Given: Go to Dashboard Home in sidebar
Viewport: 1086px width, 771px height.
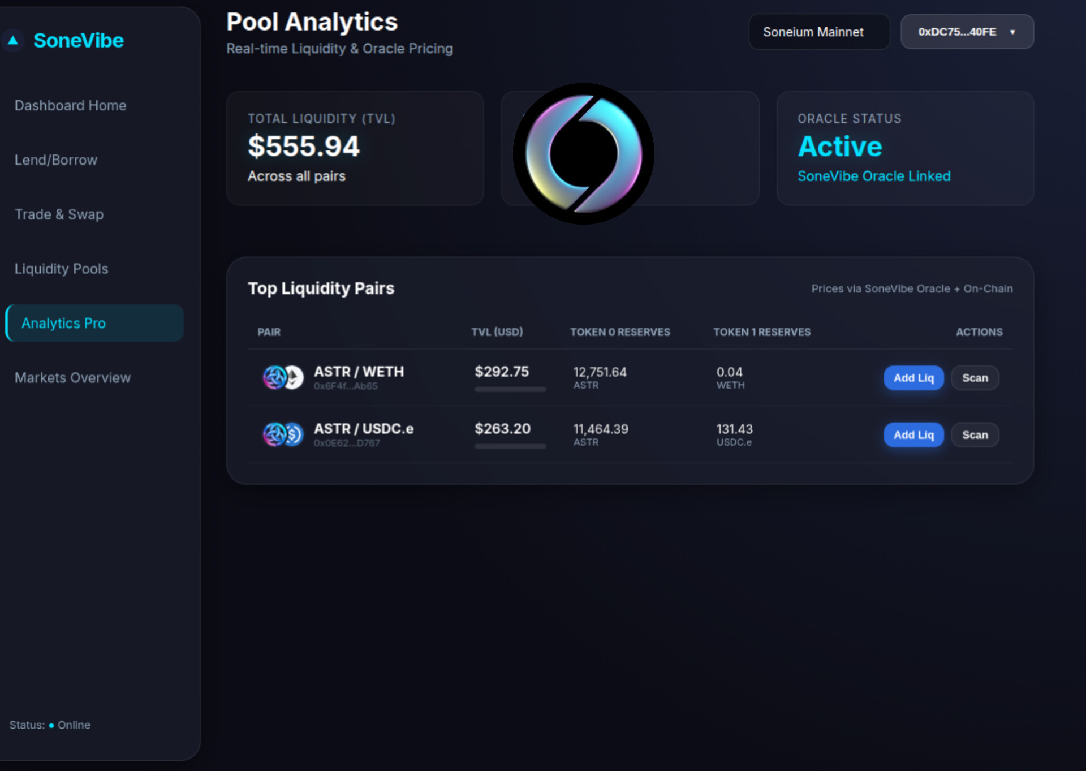Looking at the screenshot, I should (70, 105).
